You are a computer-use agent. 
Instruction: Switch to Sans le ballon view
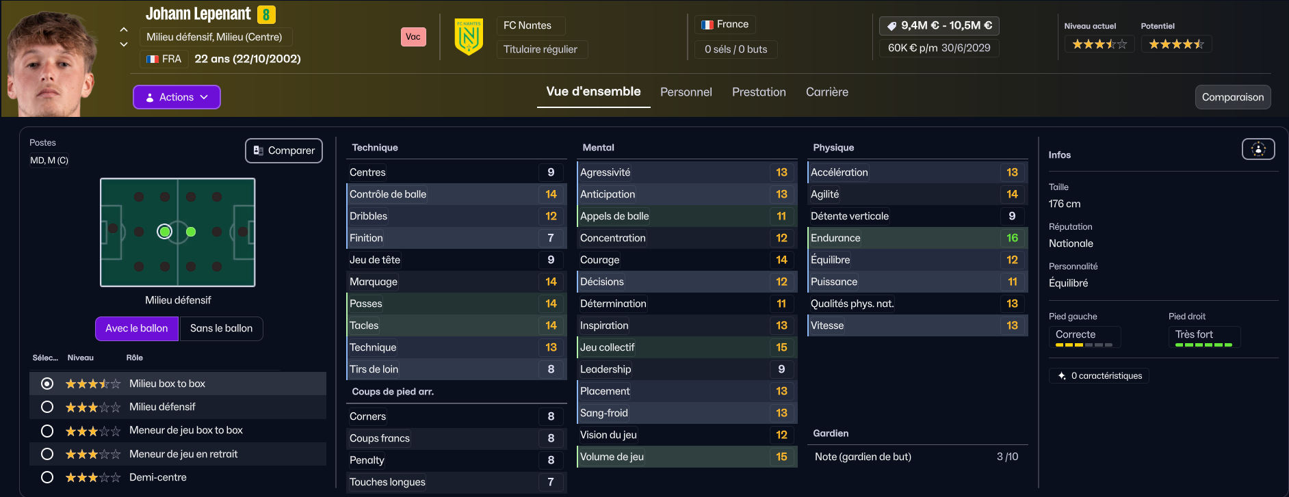(x=221, y=328)
